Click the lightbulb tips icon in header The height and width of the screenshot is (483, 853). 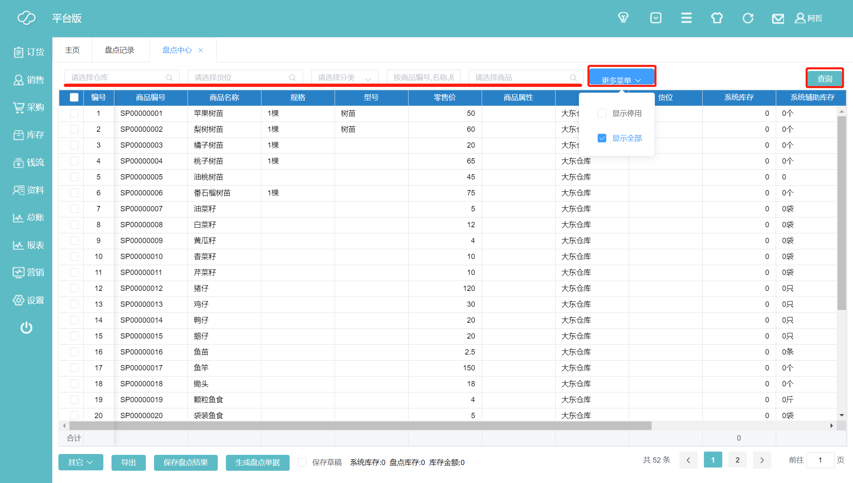click(623, 18)
